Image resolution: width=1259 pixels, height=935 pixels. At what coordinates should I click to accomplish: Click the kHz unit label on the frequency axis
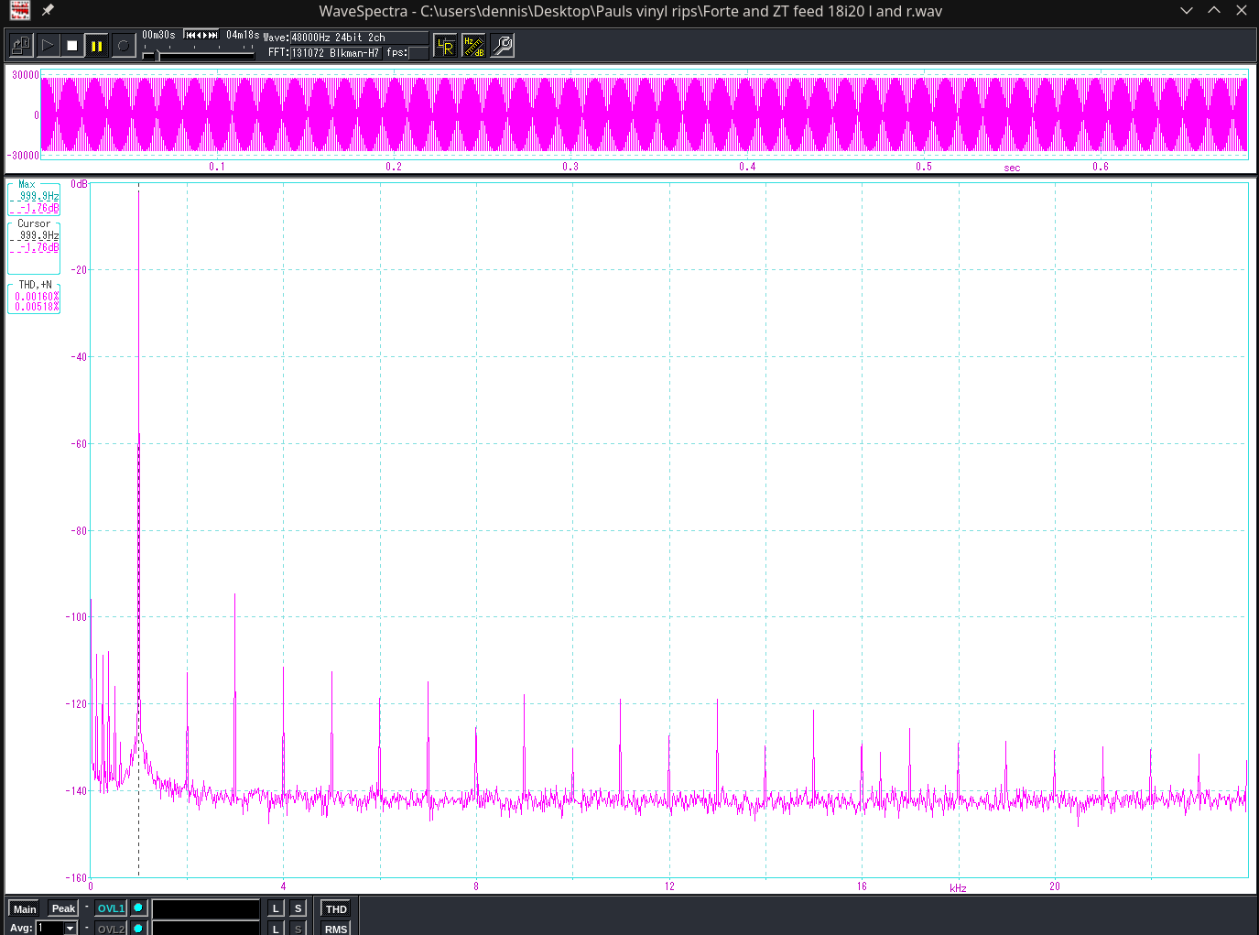tap(958, 887)
